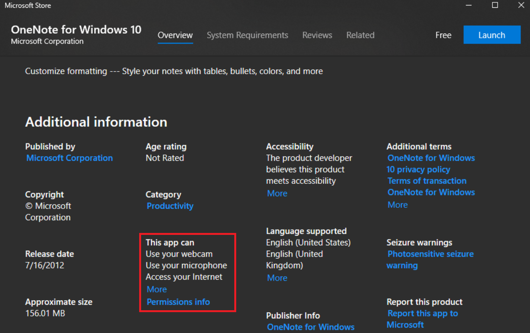
Task: Go to the Reviews tab
Action: tap(317, 35)
